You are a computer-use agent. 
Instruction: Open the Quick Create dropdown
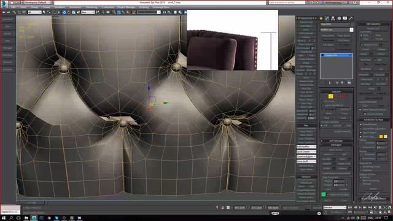306,152
